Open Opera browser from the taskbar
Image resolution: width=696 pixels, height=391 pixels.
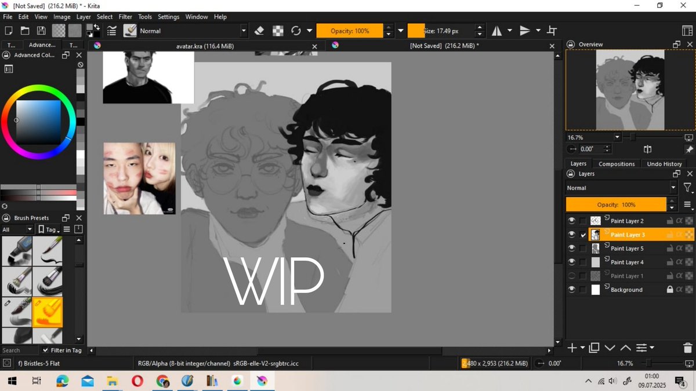pos(137,381)
